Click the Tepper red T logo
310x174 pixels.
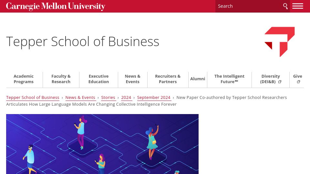280,42
